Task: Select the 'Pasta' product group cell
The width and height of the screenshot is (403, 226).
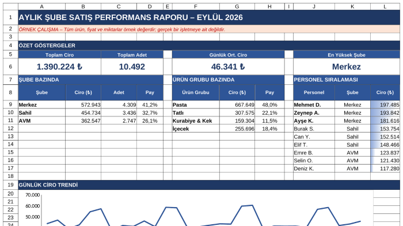Action: [196, 104]
